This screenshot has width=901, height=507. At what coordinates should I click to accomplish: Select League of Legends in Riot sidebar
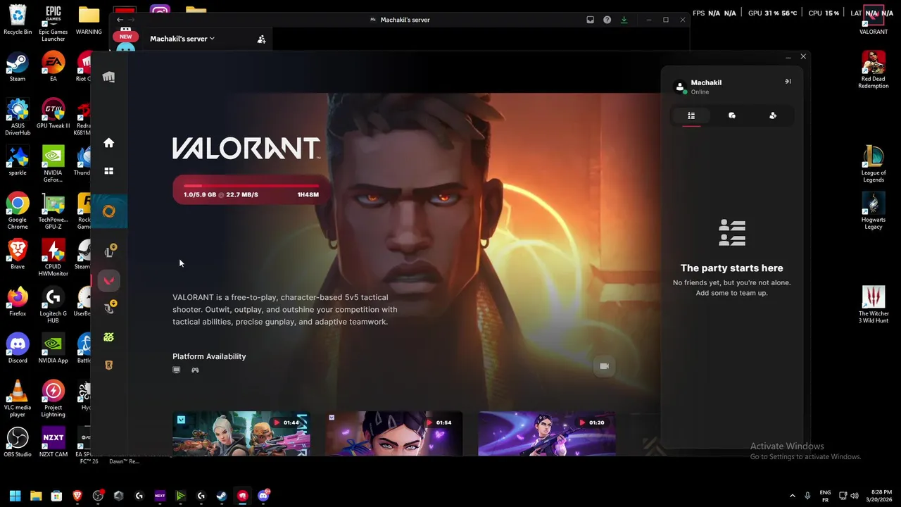click(109, 251)
